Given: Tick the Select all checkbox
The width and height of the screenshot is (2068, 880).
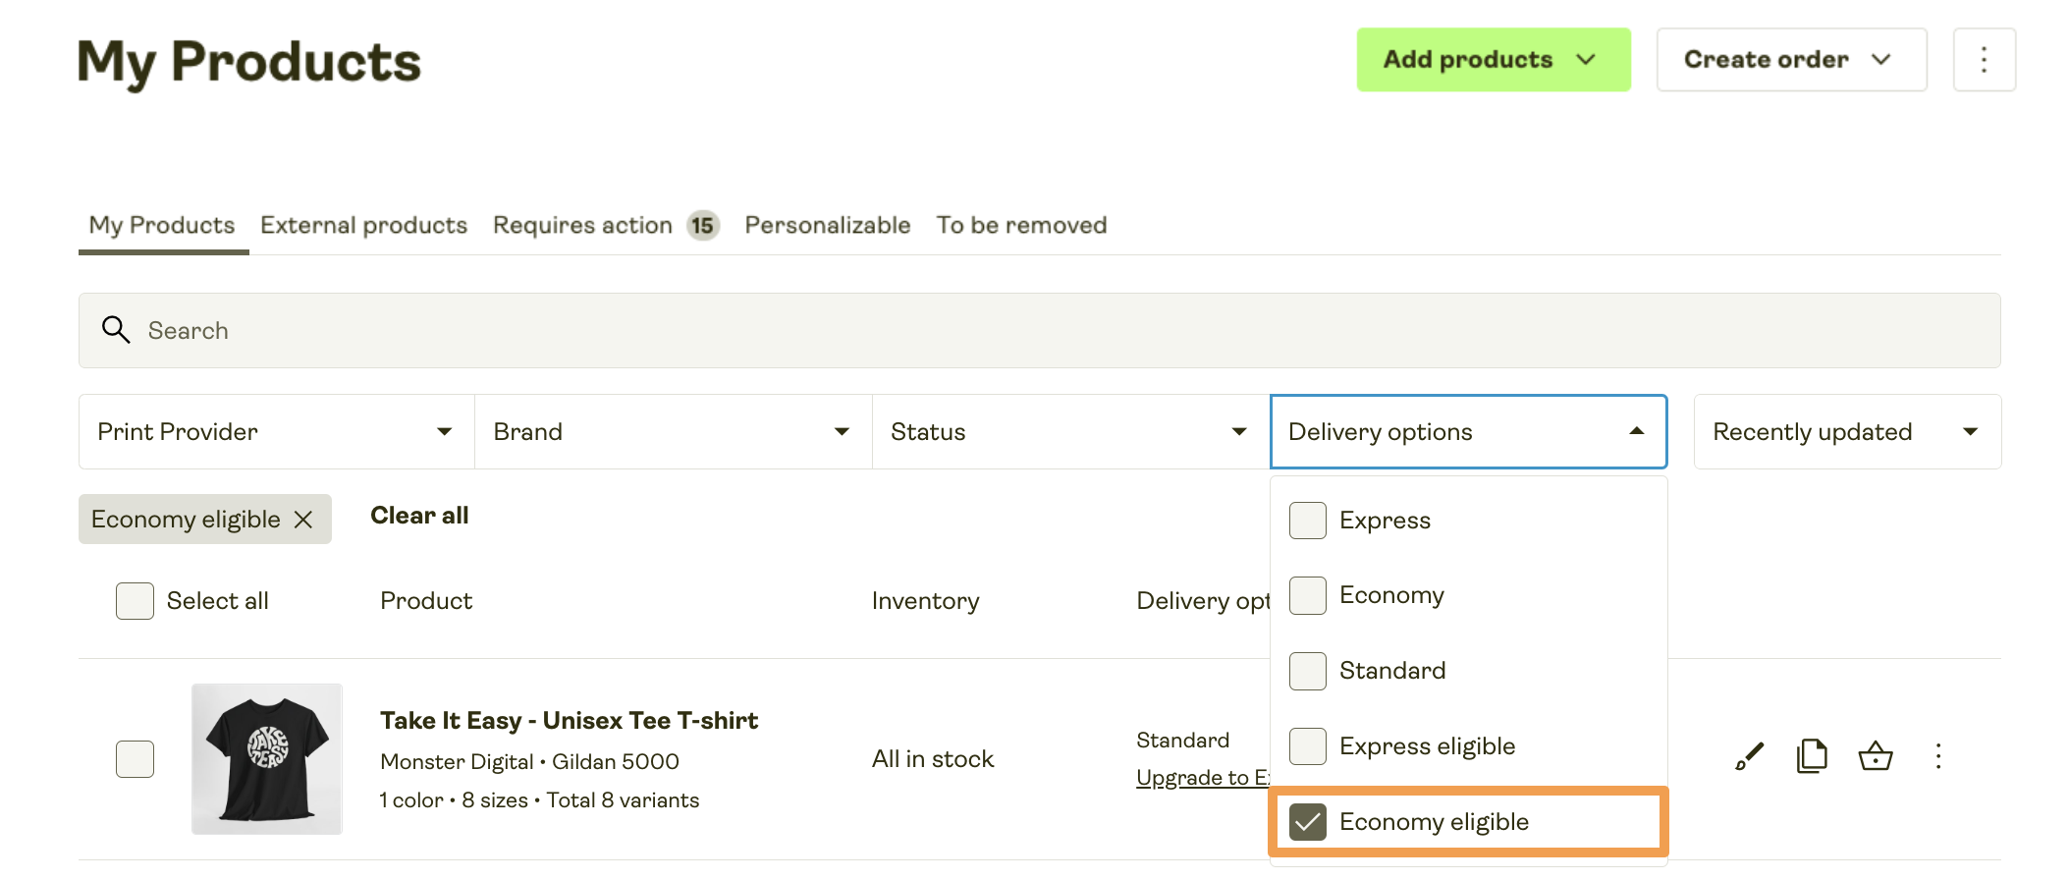Looking at the screenshot, I should click(136, 601).
